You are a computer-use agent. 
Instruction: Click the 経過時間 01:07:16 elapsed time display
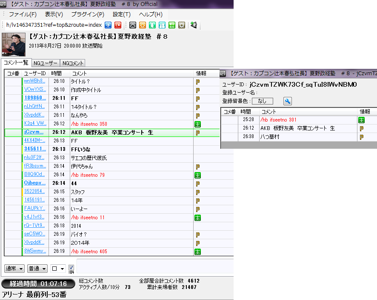[38, 284]
